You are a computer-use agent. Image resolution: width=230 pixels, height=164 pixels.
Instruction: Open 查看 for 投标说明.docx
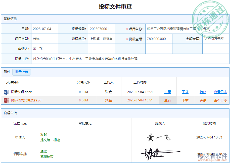pyautogui.click(x=167, y=92)
